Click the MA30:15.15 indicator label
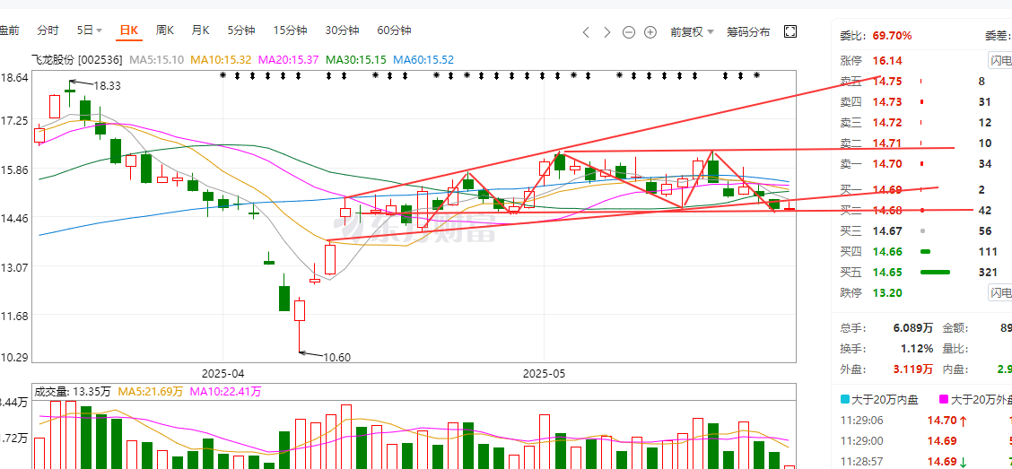Screen dimensions: 1012x469 click(x=355, y=60)
